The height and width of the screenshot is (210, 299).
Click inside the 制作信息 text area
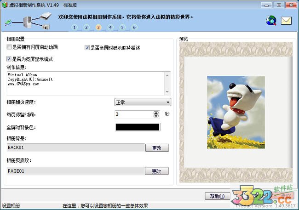pos(86,84)
